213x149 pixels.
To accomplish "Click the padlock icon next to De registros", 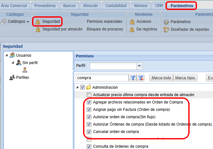I will tap(132, 29).
